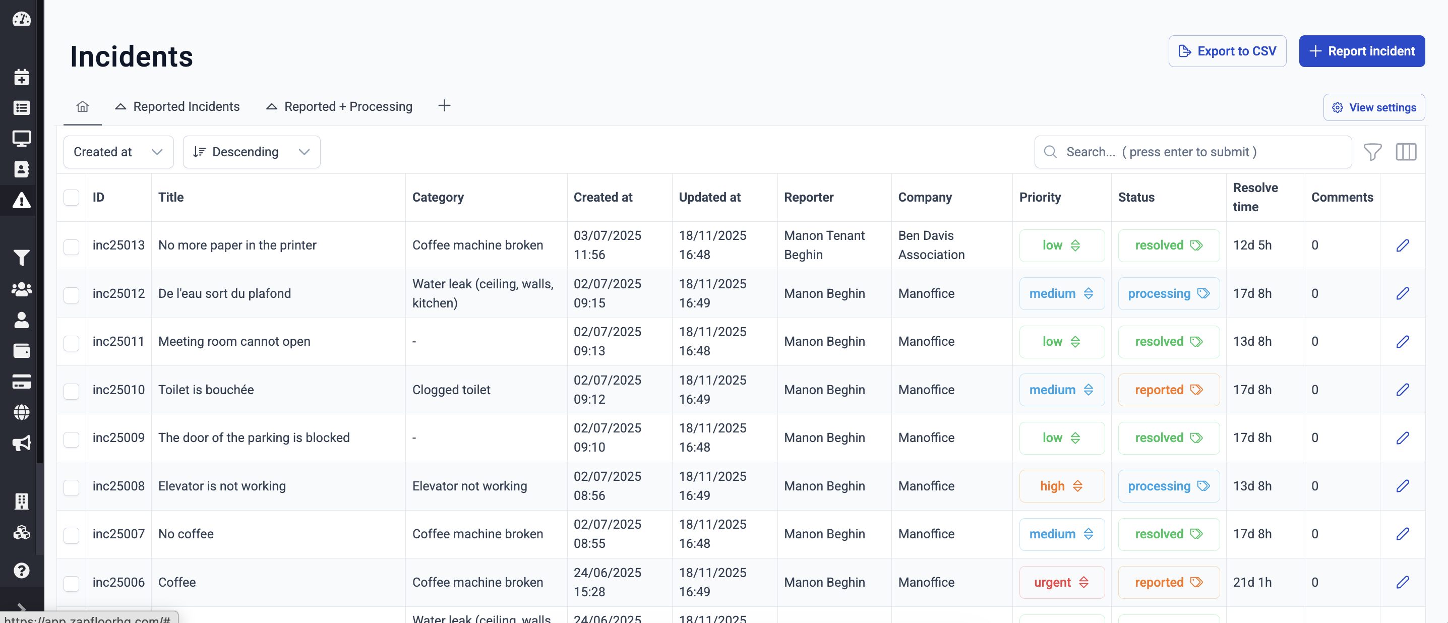Open the column layout selector icon
The height and width of the screenshot is (623, 1448).
click(x=1405, y=152)
